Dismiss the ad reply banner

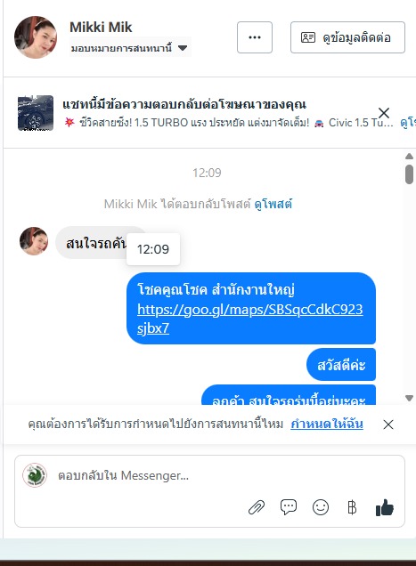point(384,113)
